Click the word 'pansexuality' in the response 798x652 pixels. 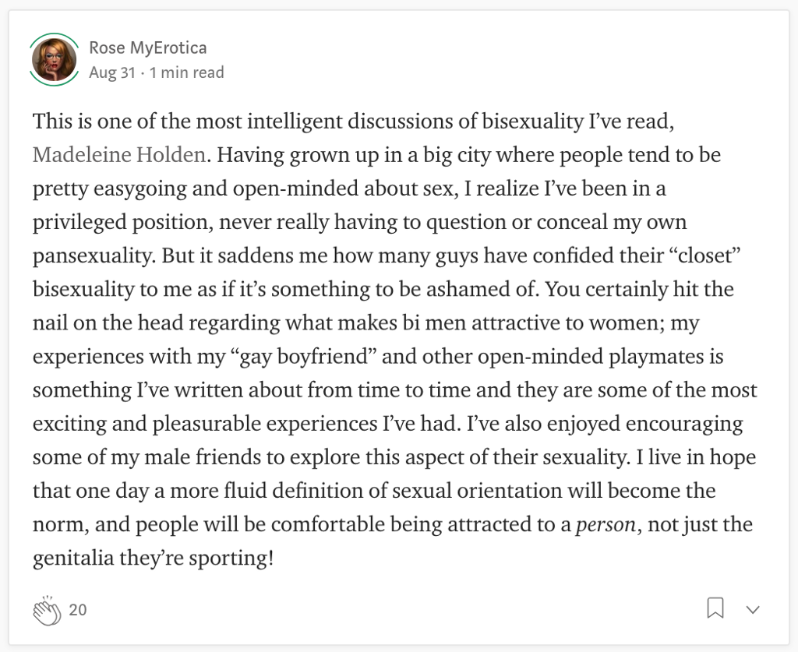click(94, 256)
